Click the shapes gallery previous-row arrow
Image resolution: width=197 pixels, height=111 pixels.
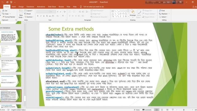[128, 11]
